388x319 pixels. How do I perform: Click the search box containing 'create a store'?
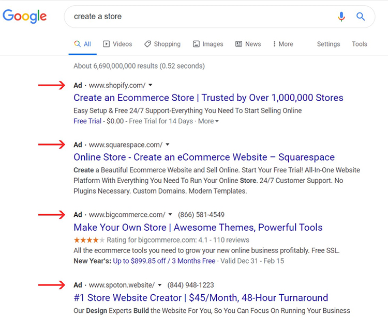pyautogui.click(x=197, y=17)
